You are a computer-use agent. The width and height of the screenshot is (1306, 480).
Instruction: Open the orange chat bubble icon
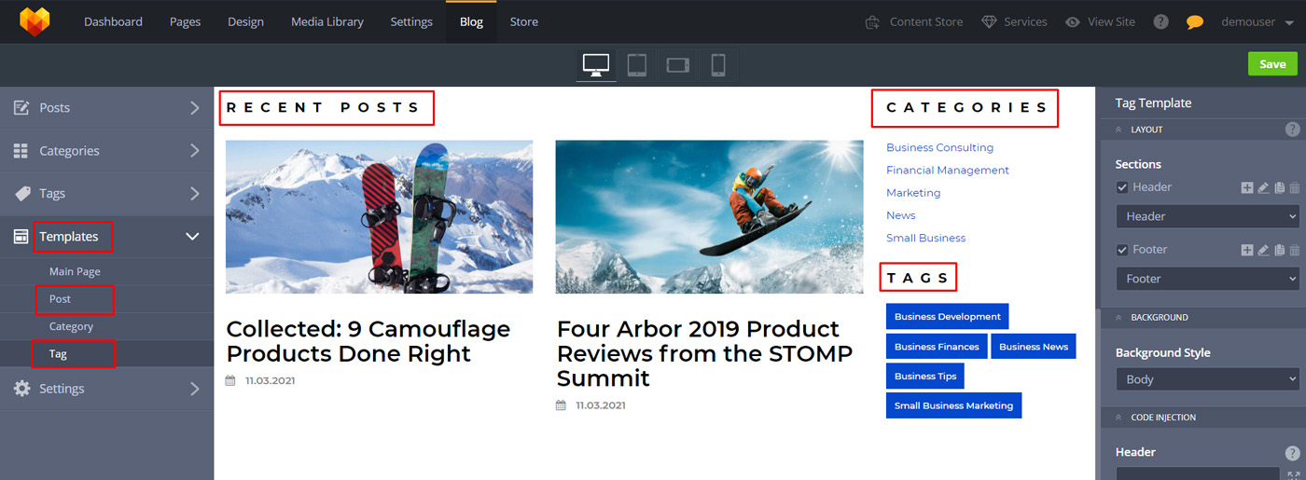pyautogui.click(x=1194, y=21)
